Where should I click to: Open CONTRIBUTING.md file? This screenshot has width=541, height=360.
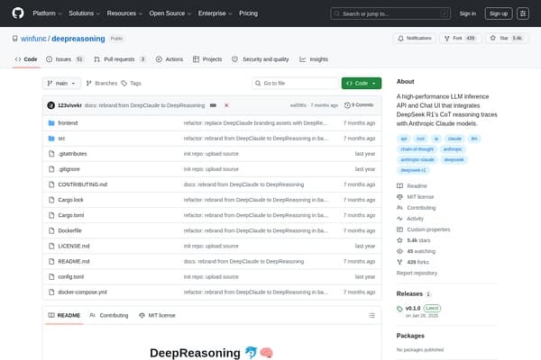pyautogui.click(x=82, y=184)
